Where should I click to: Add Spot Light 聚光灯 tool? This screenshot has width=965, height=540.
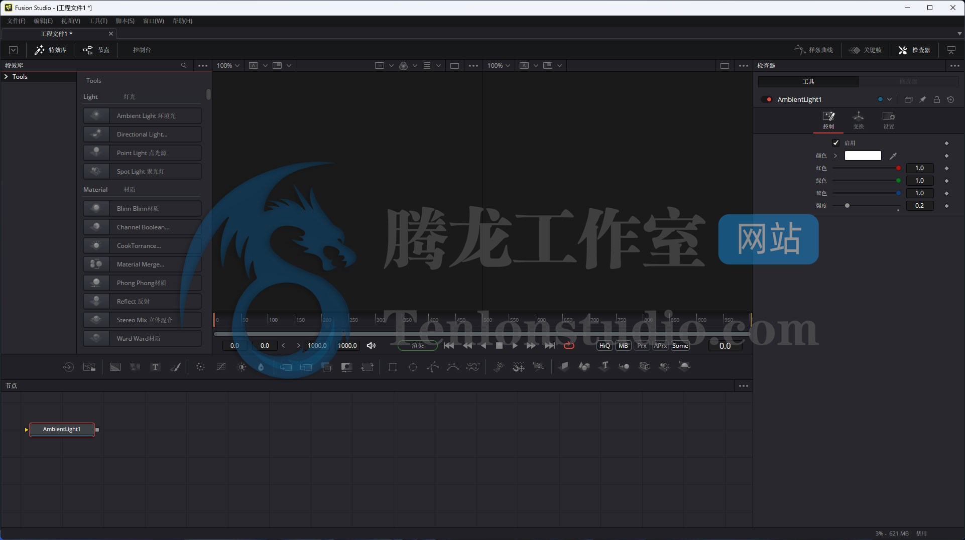pos(142,171)
